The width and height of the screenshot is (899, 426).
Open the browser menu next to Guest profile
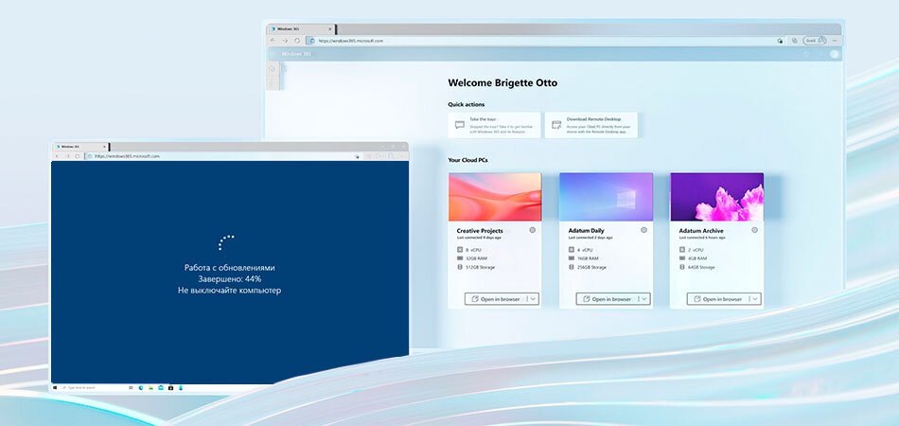pos(835,41)
